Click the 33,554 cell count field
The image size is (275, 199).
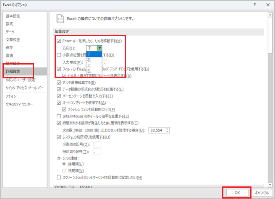[x=157, y=130]
